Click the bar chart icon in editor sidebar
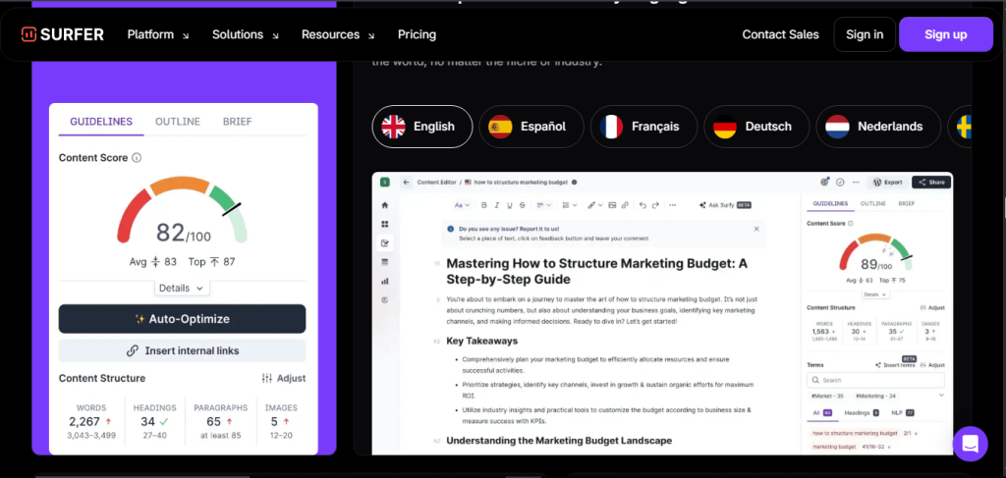The width and height of the screenshot is (1006, 478). pos(385,281)
